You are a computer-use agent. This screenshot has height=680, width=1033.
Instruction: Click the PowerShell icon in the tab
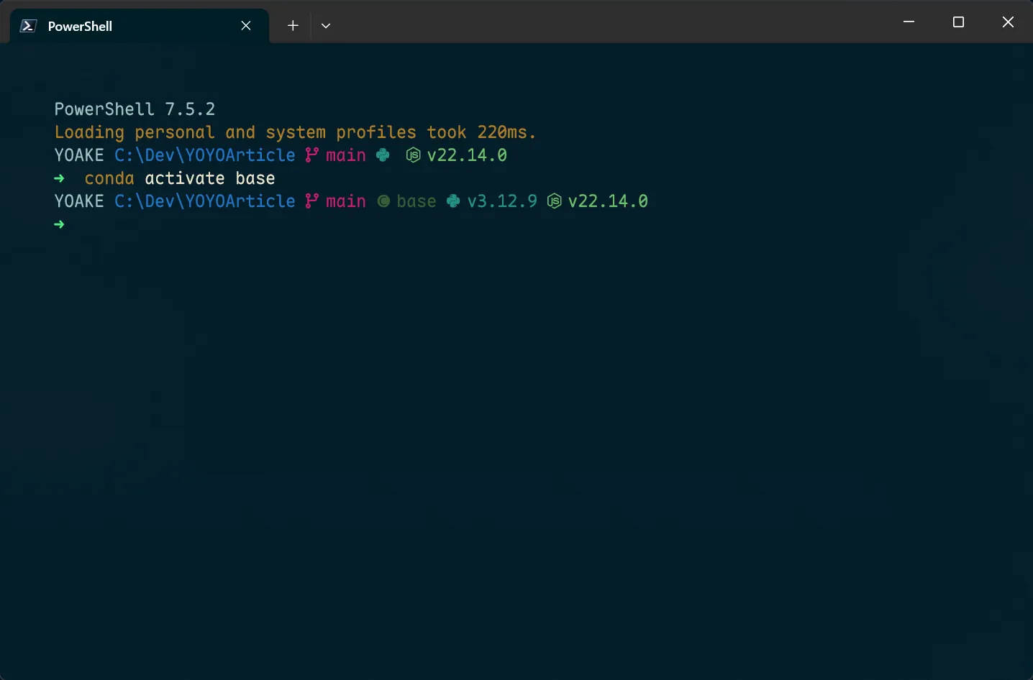pyautogui.click(x=28, y=26)
